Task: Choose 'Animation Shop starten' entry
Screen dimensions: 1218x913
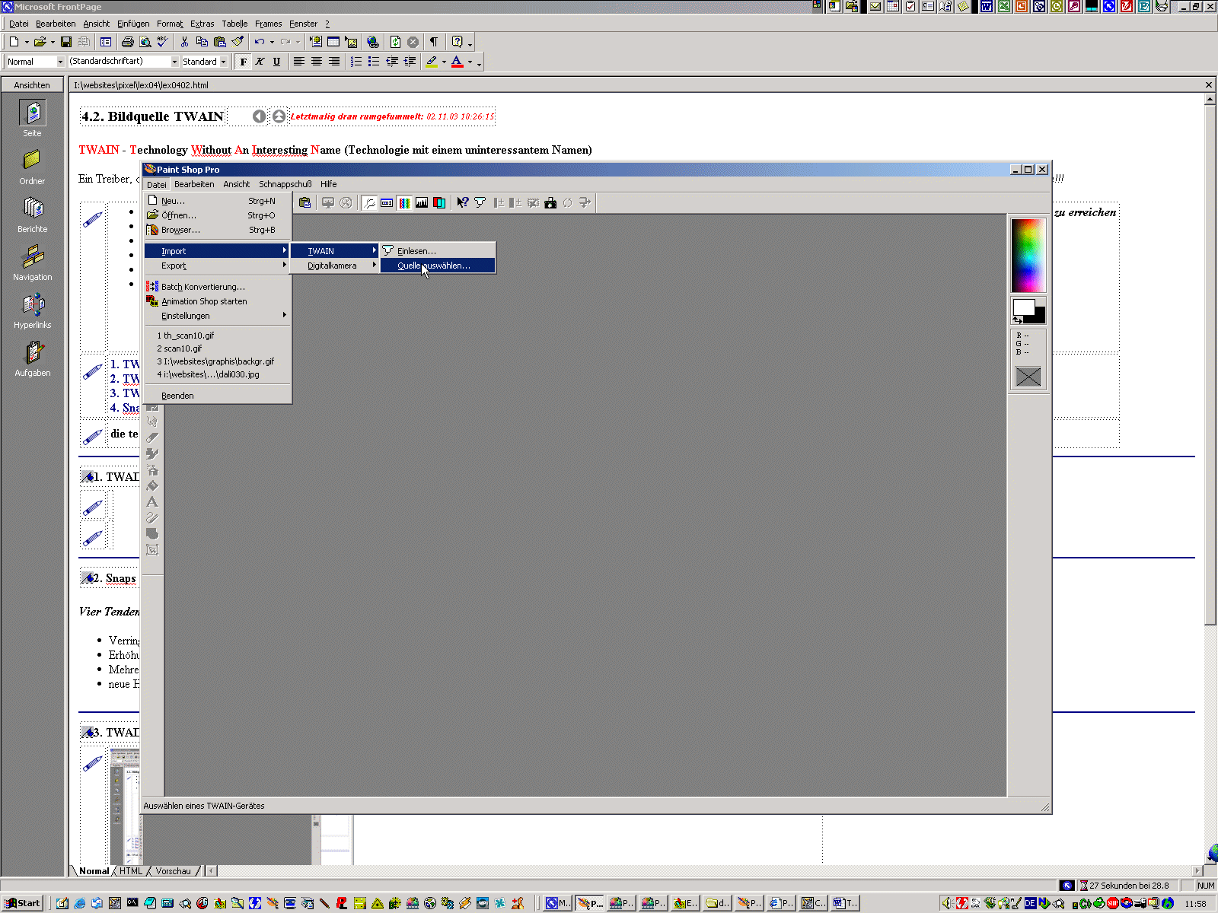Action: [x=217, y=301]
